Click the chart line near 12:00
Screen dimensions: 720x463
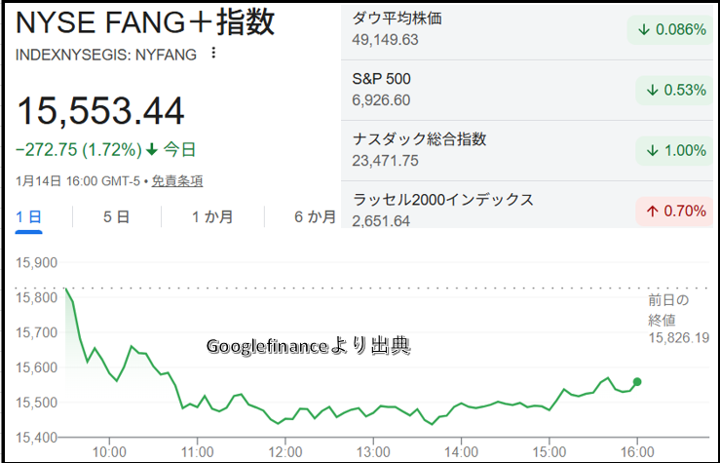pyautogui.click(x=284, y=420)
